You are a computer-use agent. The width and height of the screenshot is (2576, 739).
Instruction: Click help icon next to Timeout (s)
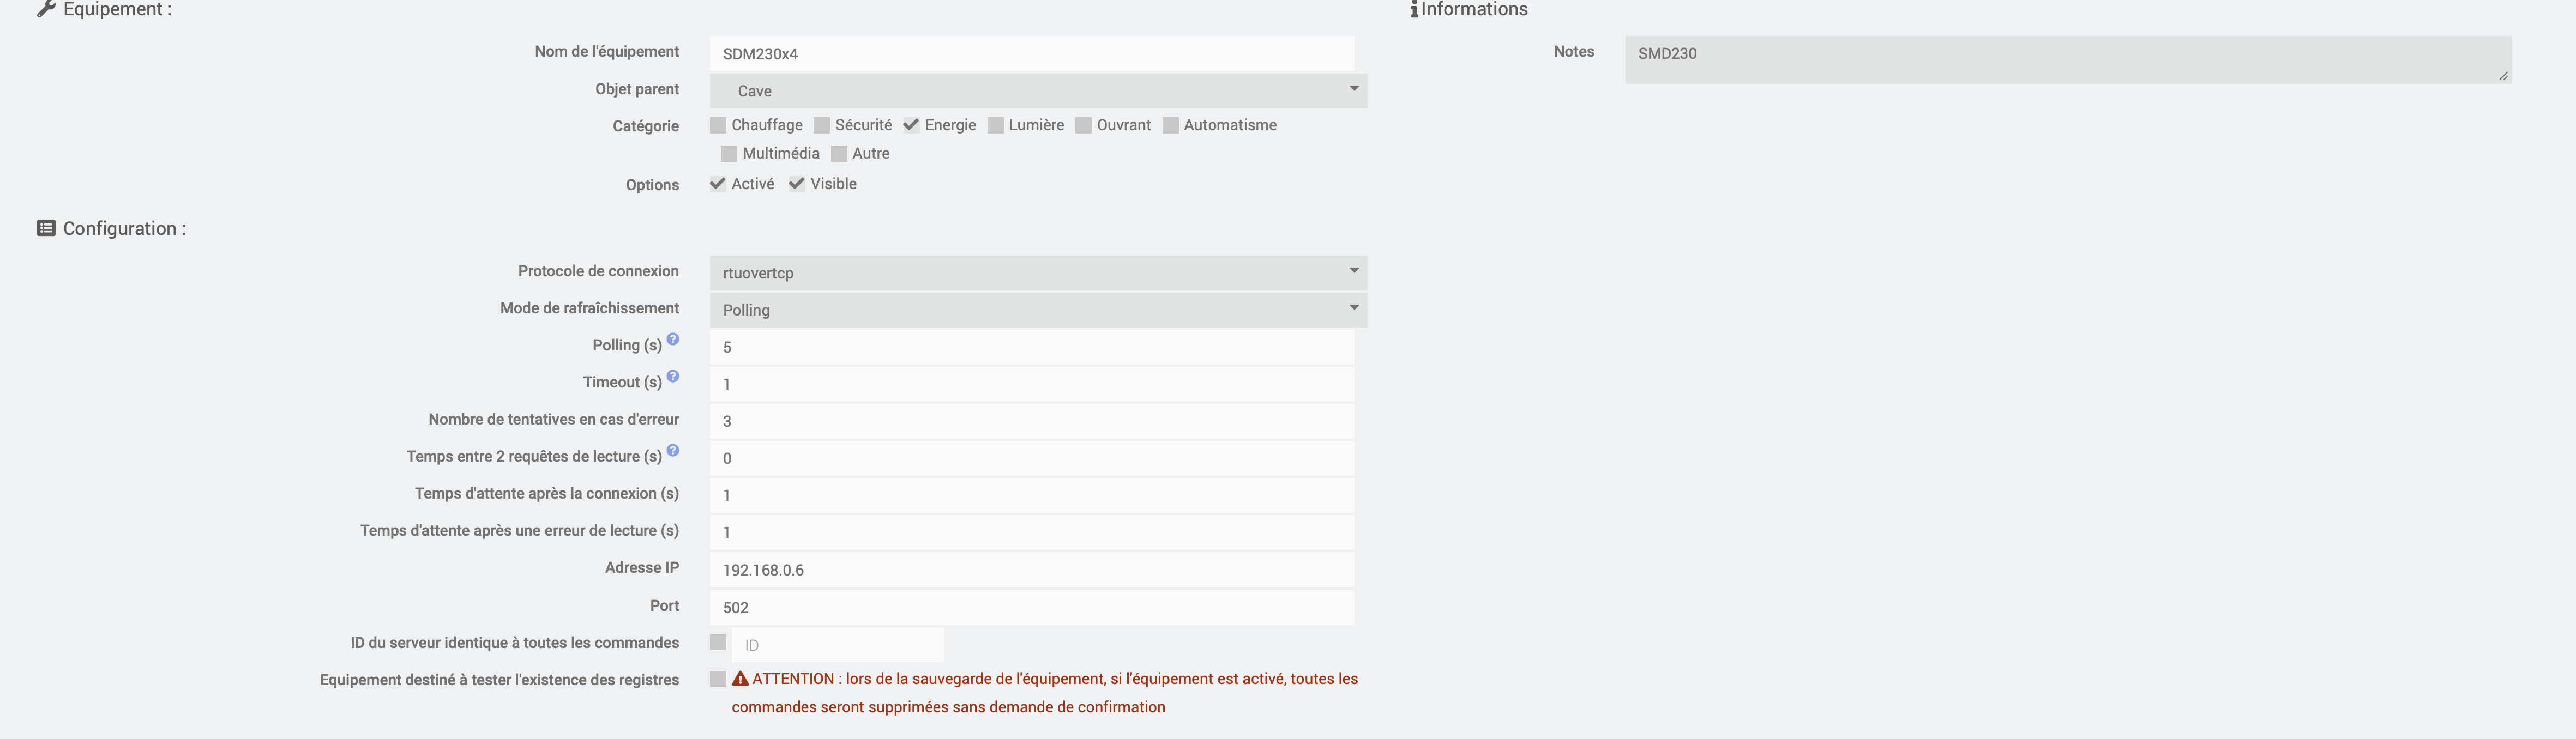[x=673, y=376]
